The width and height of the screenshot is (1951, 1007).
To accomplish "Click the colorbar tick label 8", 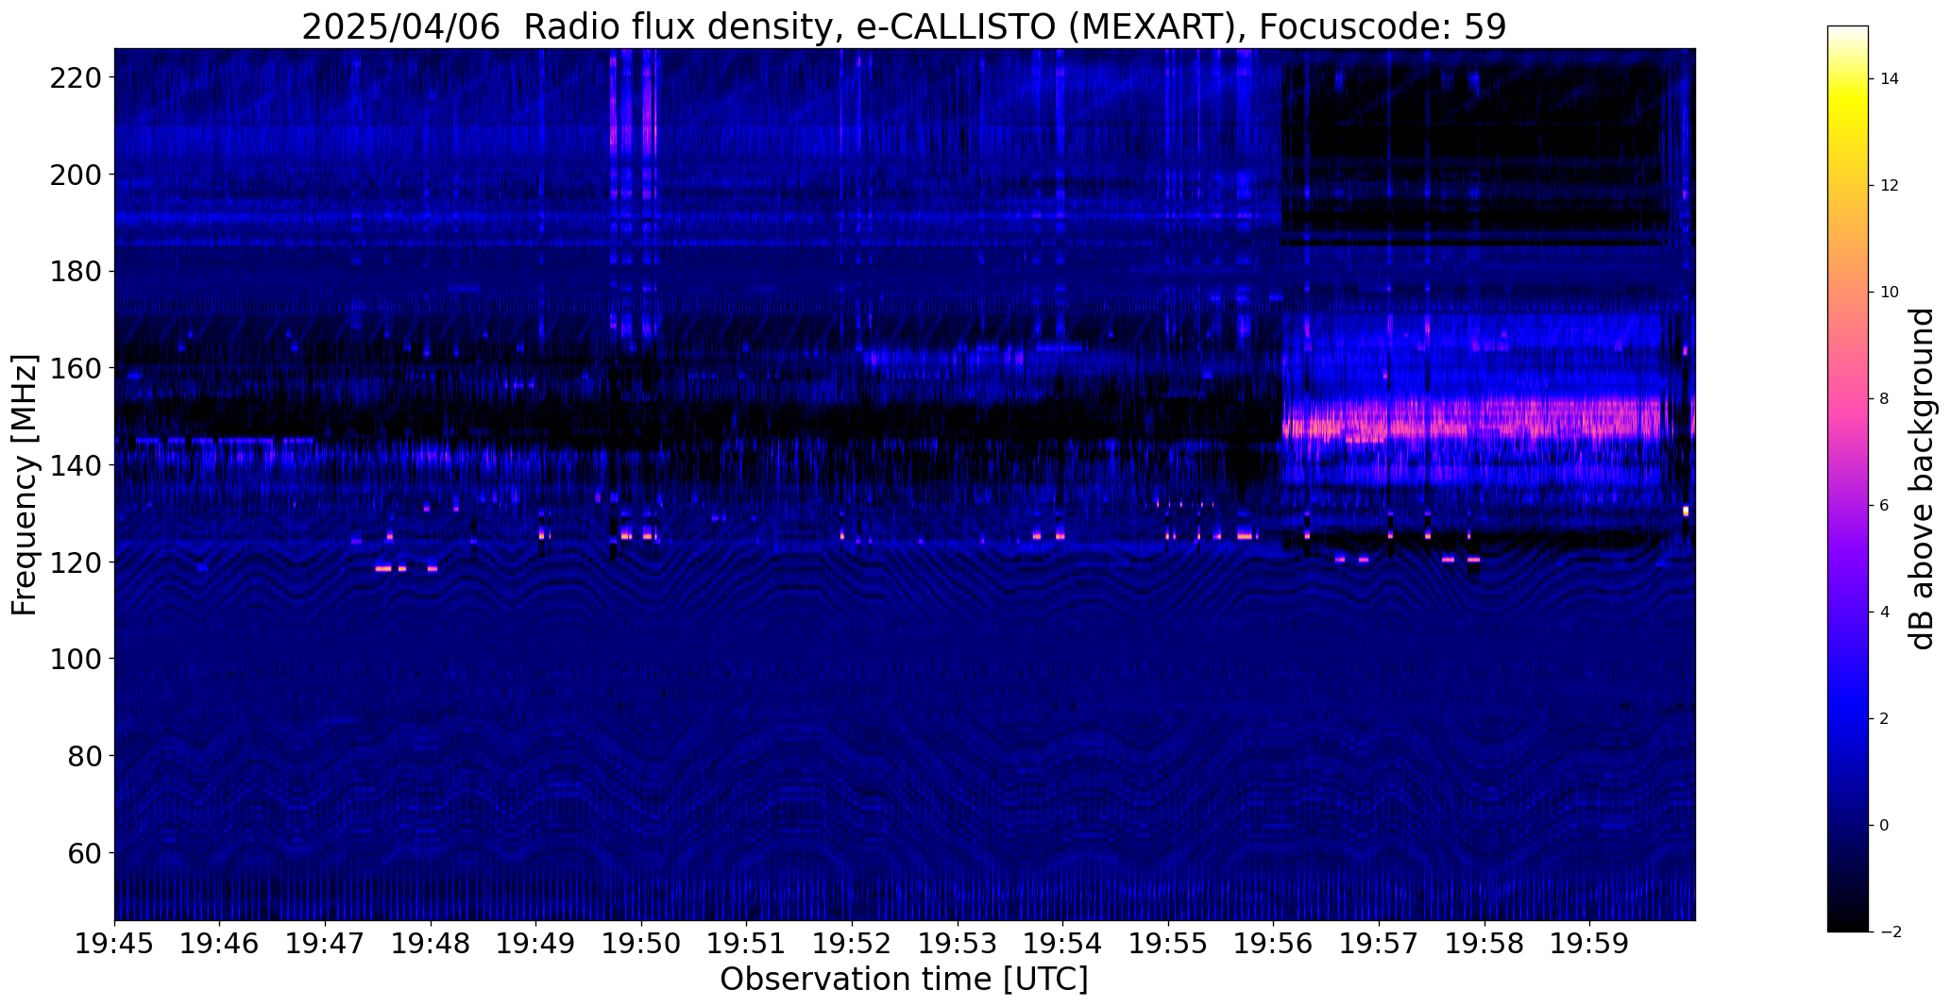I will pyautogui.click(x=1885, y=399).
